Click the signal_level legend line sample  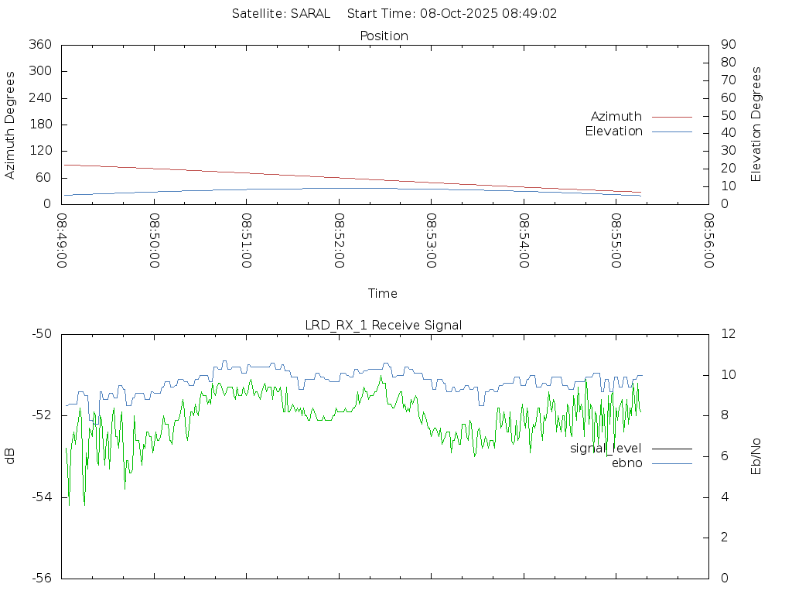(671, 449)
